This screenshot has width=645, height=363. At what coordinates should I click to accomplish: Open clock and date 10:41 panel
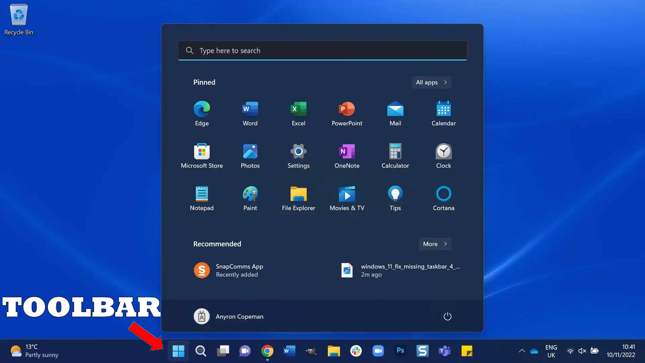[x=621, y=351]
